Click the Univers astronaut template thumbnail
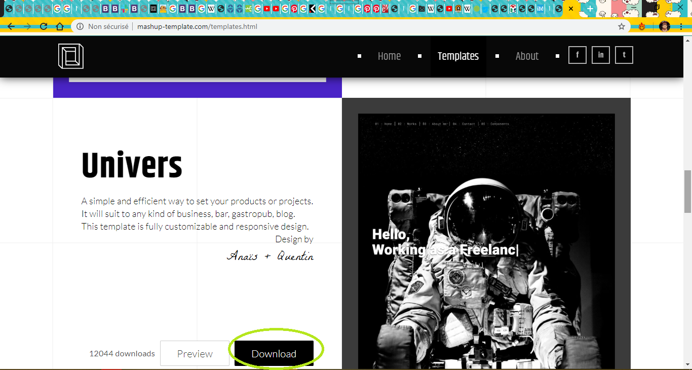Image resolution: width=692 pixels, height=370 pixels. coord(486,241)
